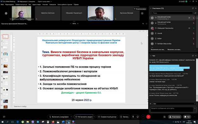Viewport: 198px width, 124px height.
Task: Collapse the Чат panel chevron
Action: click(151, 56)
